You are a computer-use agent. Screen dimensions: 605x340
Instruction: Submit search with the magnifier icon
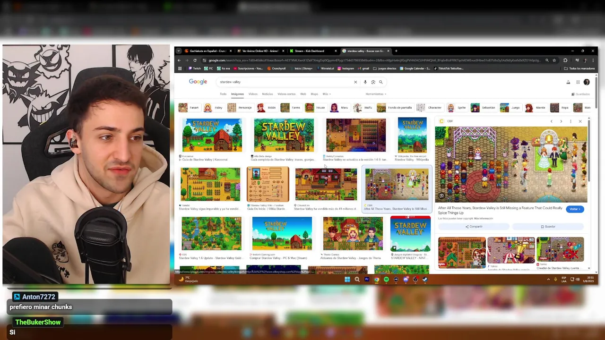(x=380, y=82)
